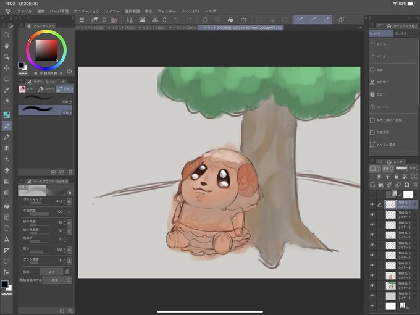This screenshot has width=420, height=315.
Task: Open the レイヤー menu
Action: click(112, 11)
